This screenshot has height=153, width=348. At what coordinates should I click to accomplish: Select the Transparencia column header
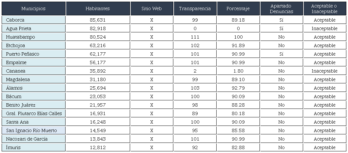tap(195, 8)
